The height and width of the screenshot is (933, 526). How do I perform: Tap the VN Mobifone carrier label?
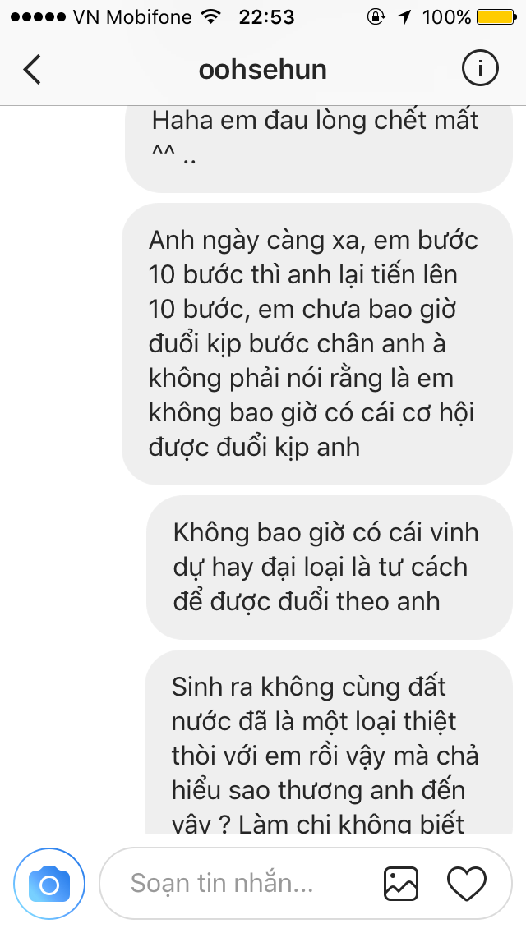pyautogui.click(x=133, y=17)
